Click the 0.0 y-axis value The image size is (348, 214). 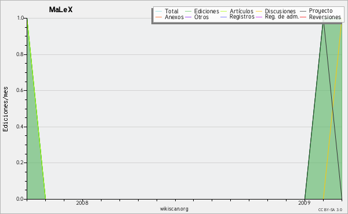click(x=20, y=199)
